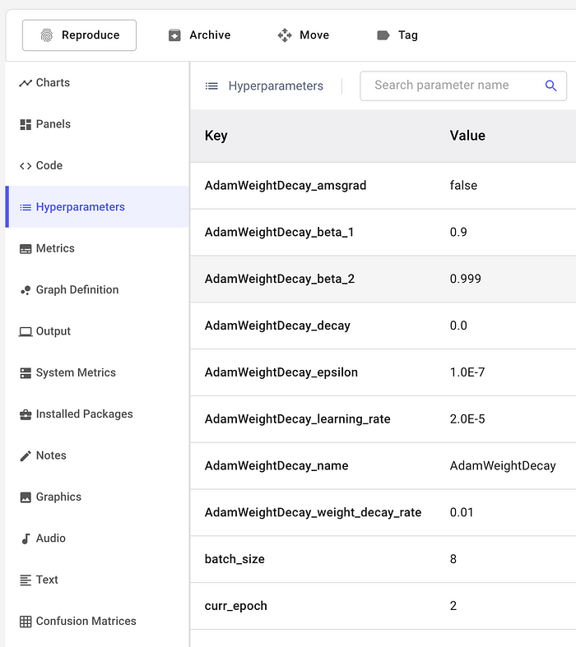
Task: Focus the Search parameter name field
Action: 463,85
